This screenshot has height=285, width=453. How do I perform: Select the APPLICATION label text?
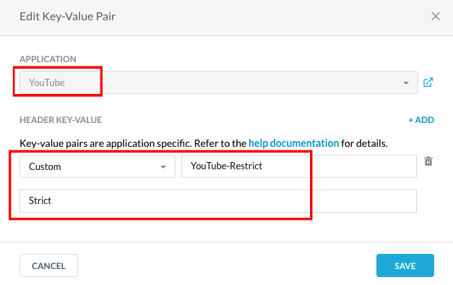tap(48, 59)
